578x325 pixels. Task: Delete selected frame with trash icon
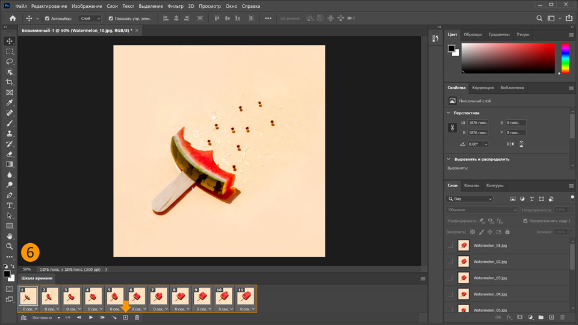coord(137,317)
